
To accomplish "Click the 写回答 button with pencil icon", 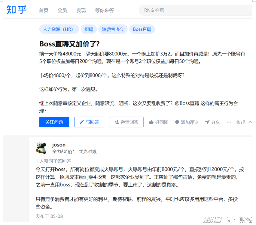I will click(x=89, y=122).
